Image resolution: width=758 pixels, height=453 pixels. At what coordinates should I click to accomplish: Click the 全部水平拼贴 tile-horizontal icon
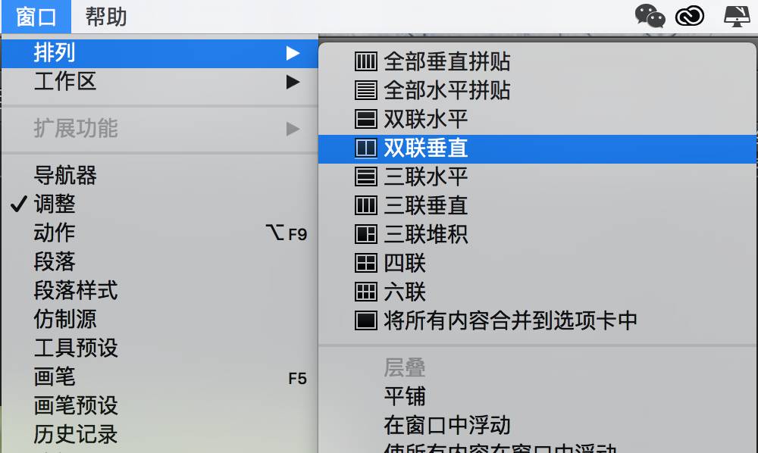[365, 90]
